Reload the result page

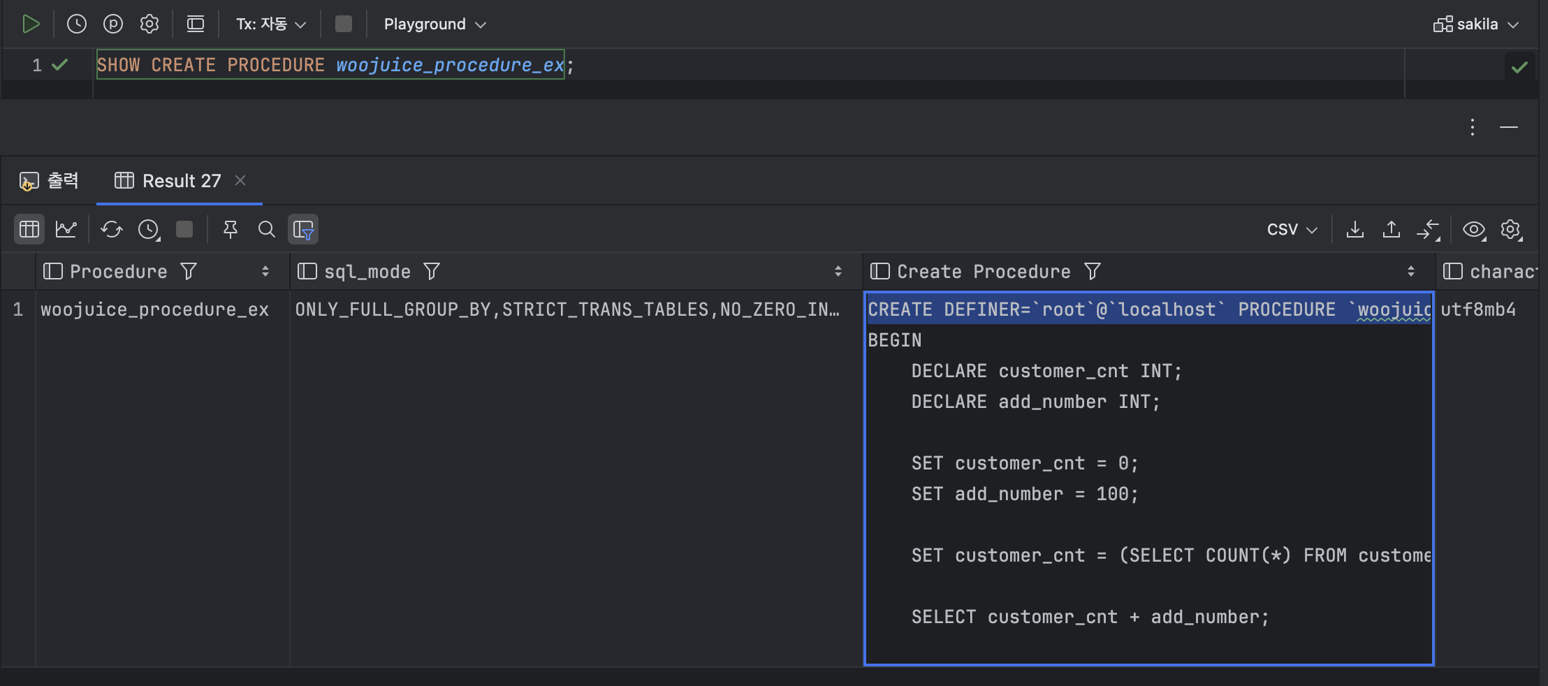point(112,229)
